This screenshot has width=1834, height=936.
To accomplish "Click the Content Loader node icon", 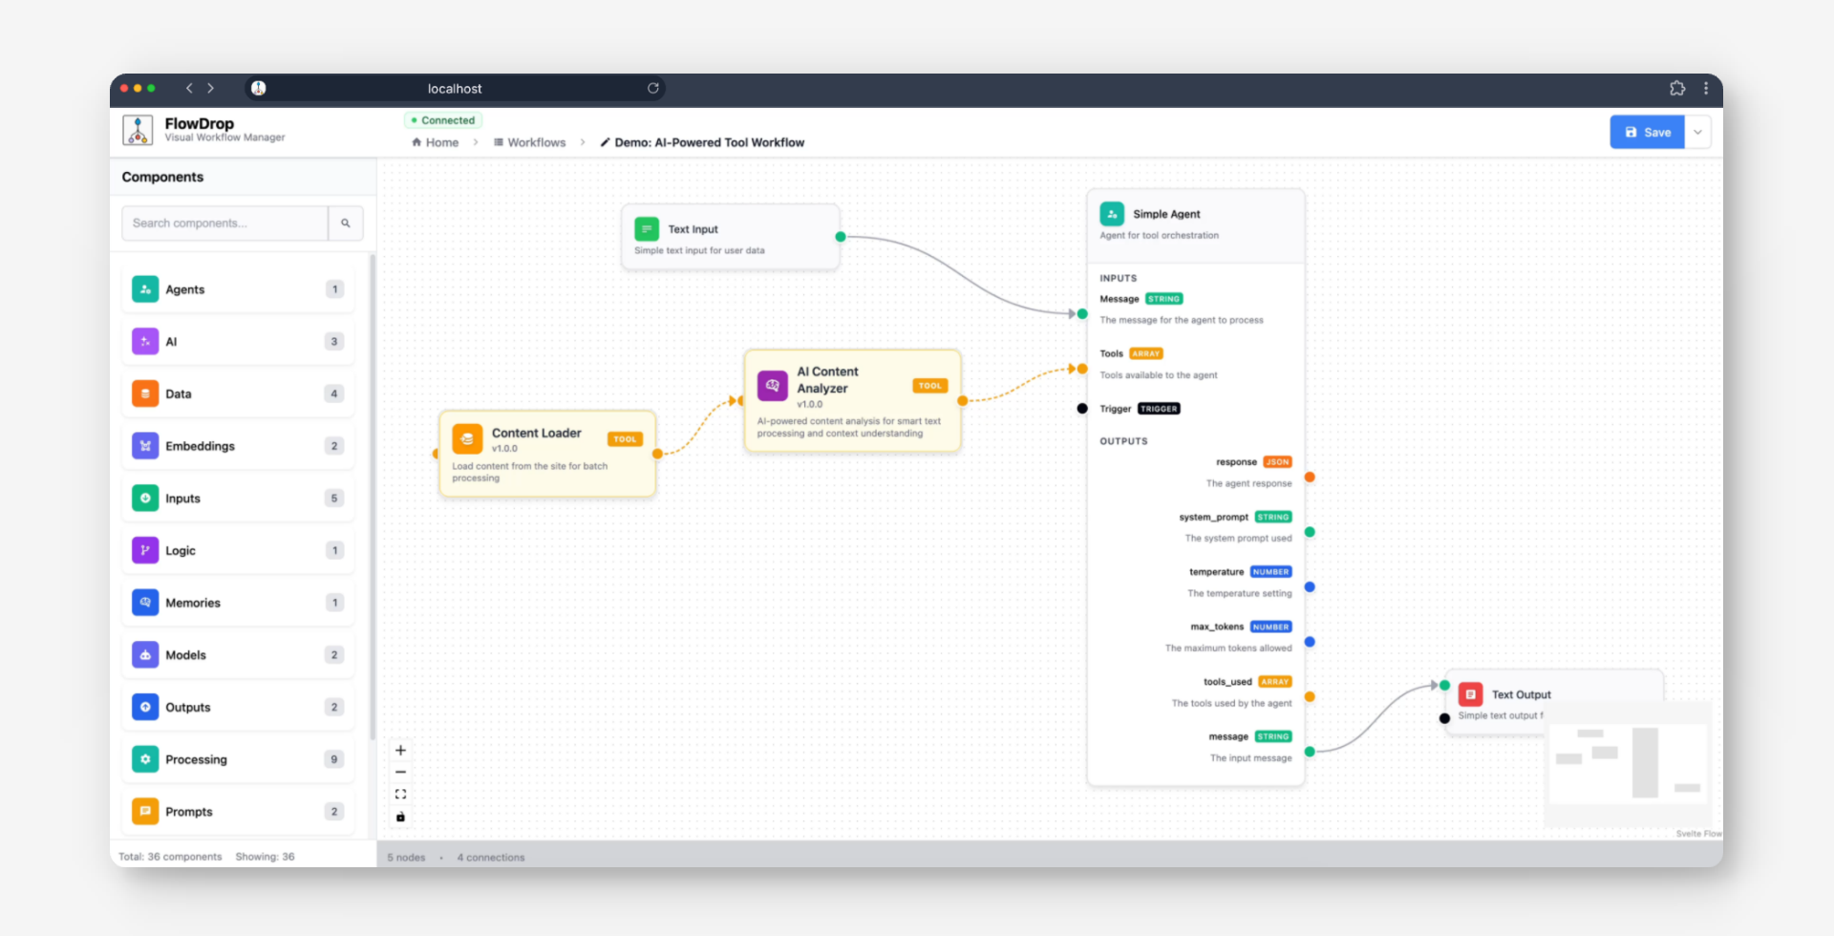I will click(x=467, y=439).
